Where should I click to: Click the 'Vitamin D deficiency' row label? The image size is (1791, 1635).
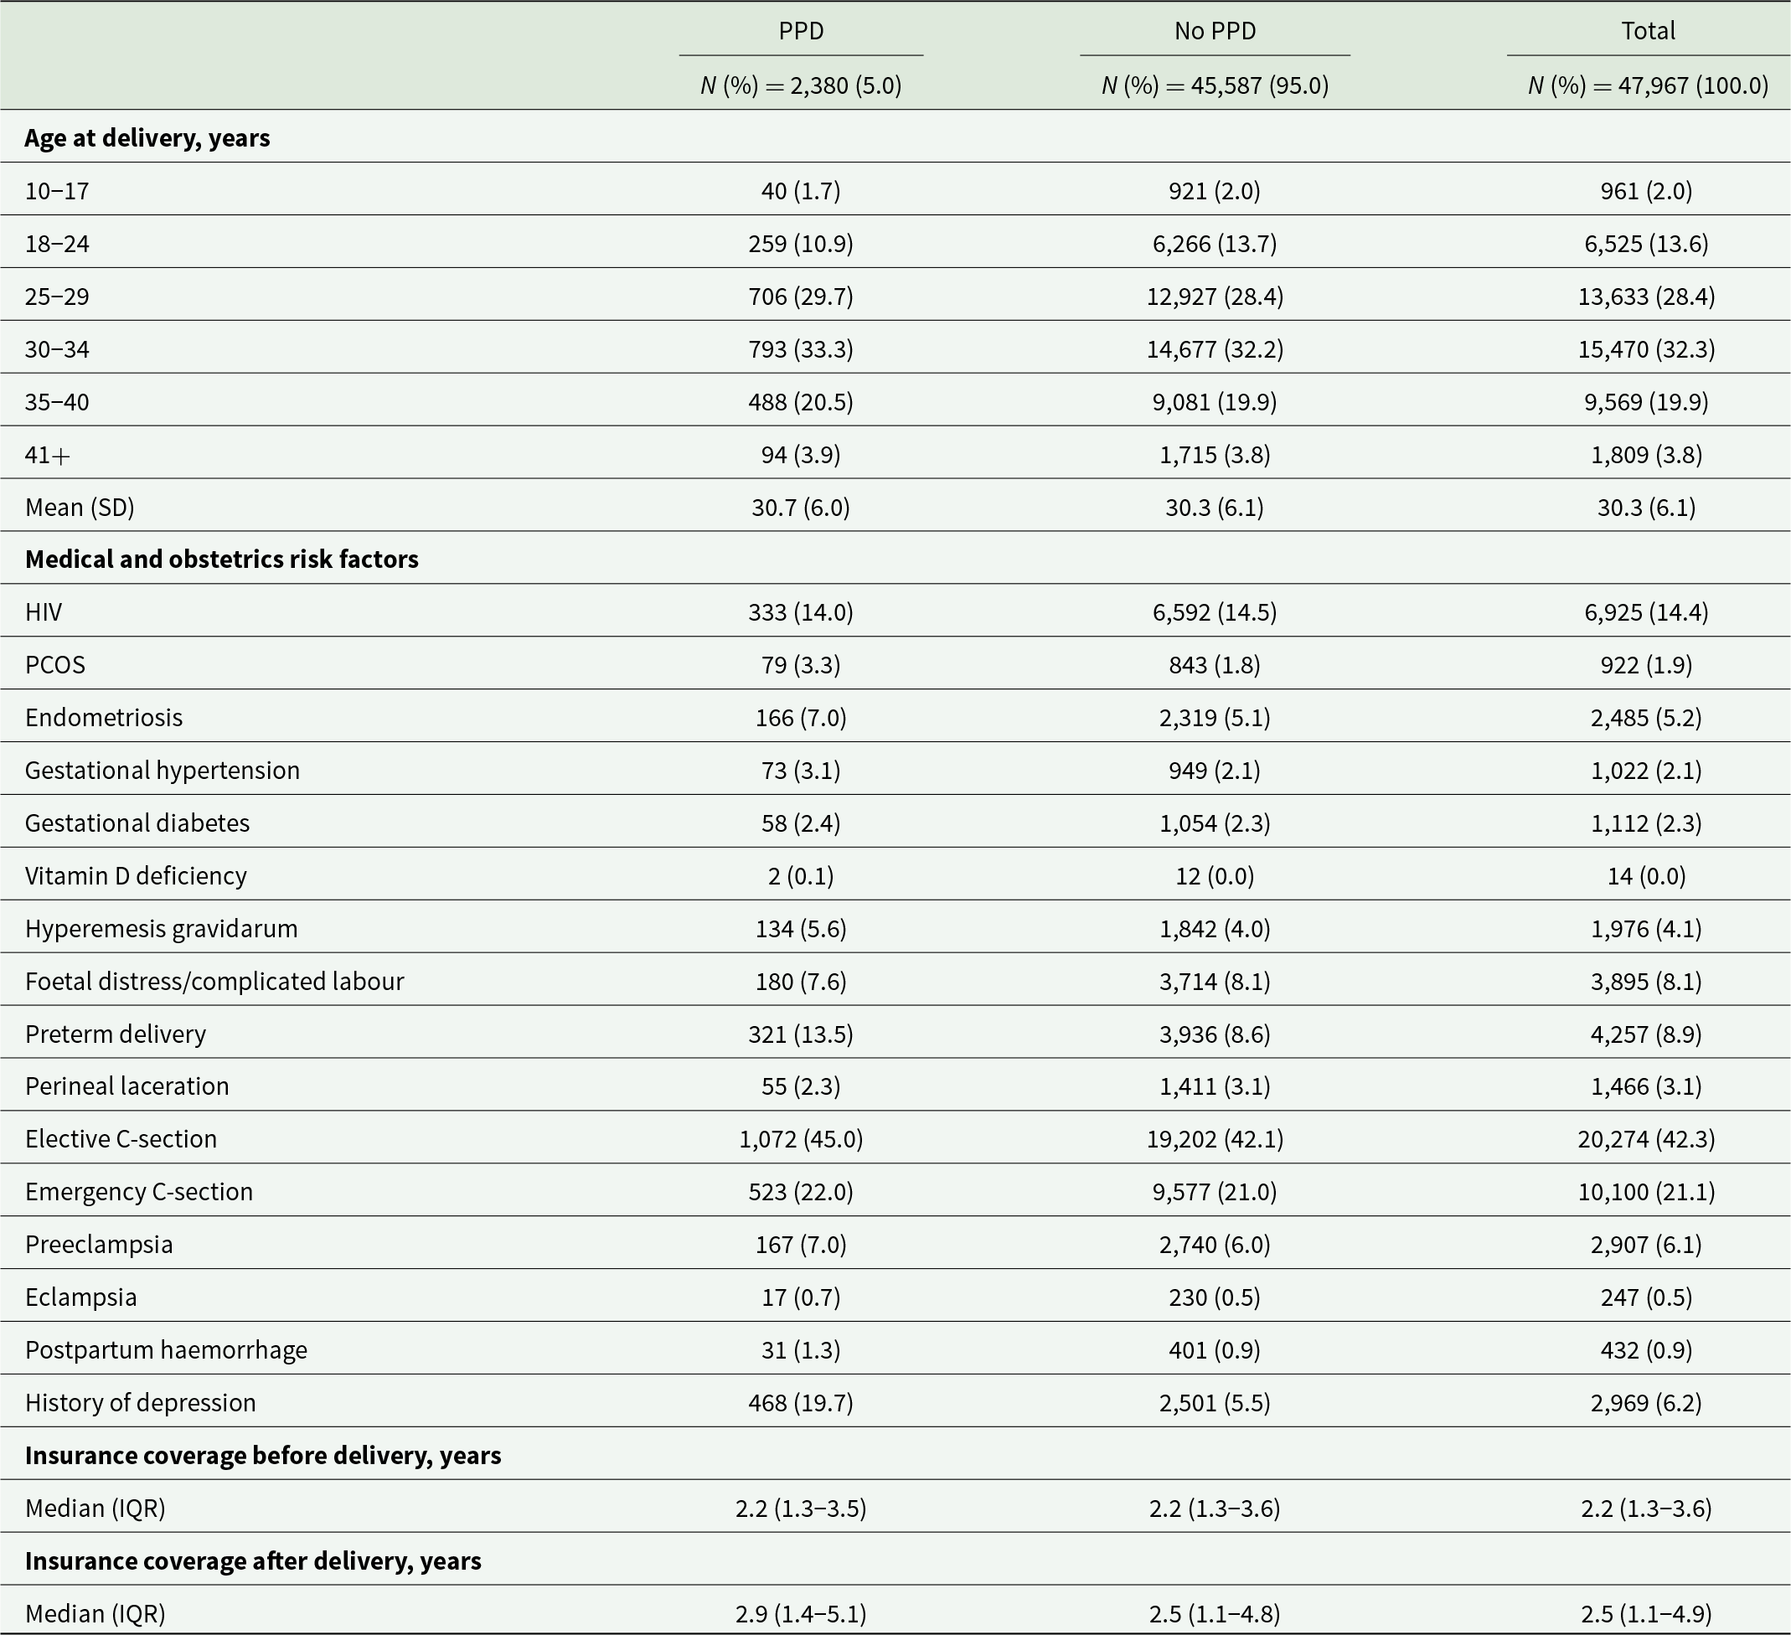(136, 875)
